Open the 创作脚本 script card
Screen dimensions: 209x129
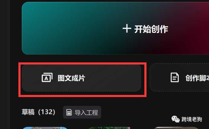tap(179, 77)
